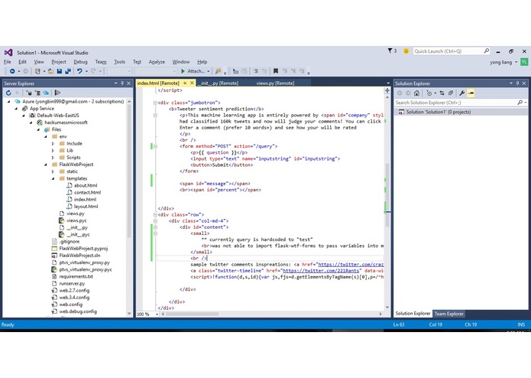Switch to the Team Explorer tab

pos(448,314)
